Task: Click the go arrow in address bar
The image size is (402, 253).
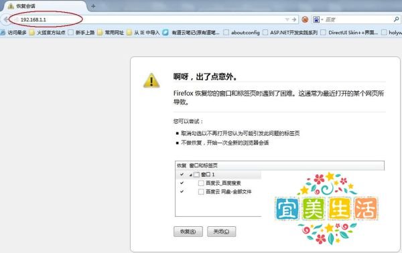Action: point(294,19)
